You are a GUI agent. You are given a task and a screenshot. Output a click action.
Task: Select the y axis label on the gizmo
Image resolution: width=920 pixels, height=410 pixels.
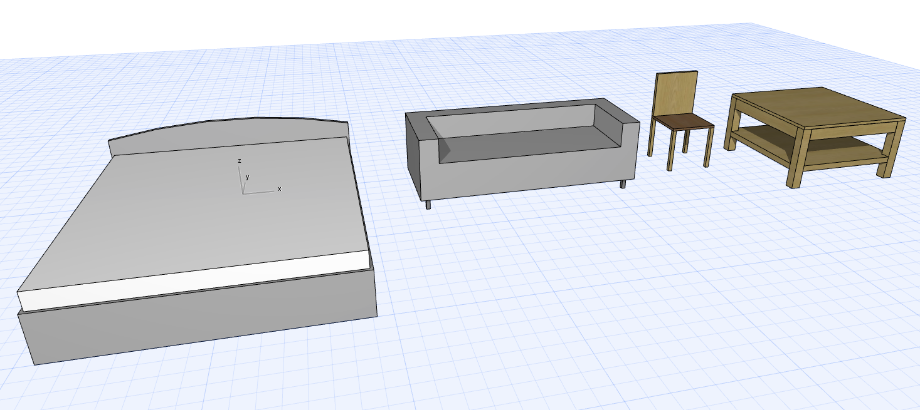tap(247, 177)
